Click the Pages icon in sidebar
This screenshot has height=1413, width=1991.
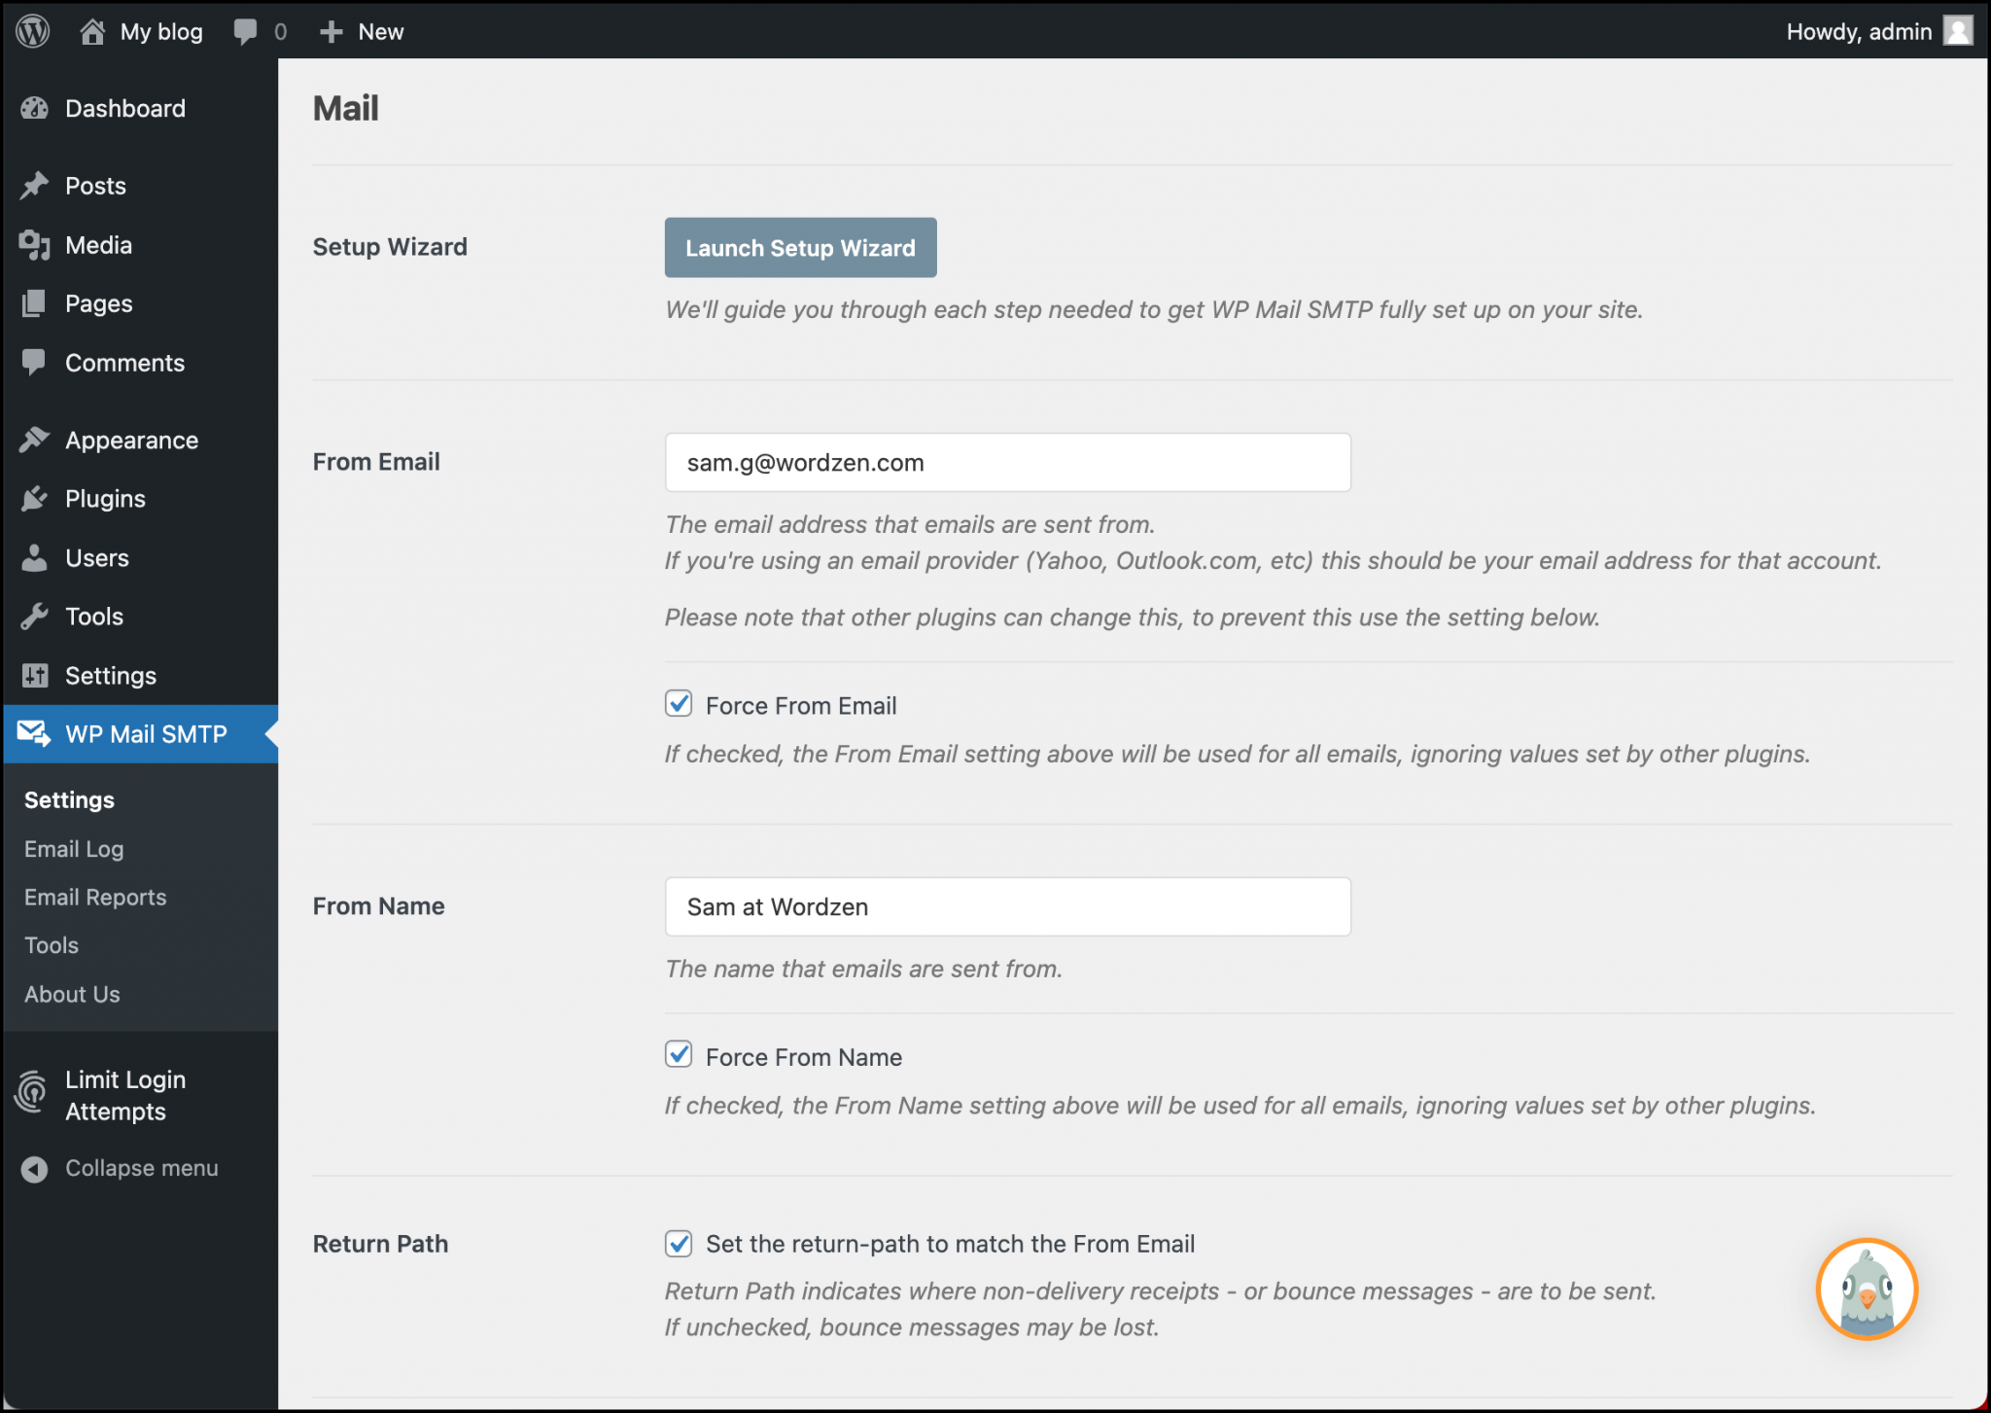click(35, 303)
